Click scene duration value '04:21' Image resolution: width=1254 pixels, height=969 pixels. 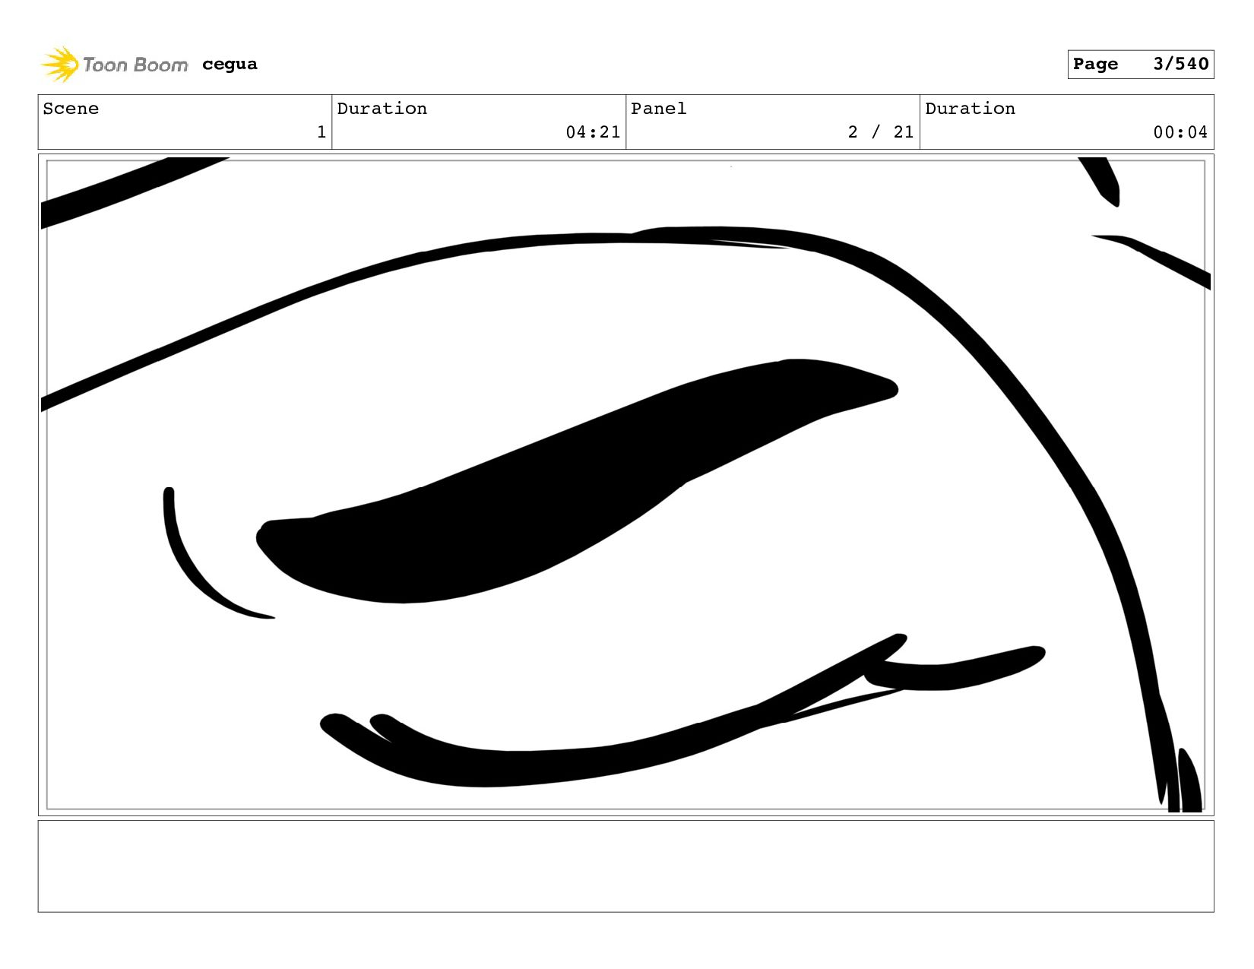(x=593, y=132)
